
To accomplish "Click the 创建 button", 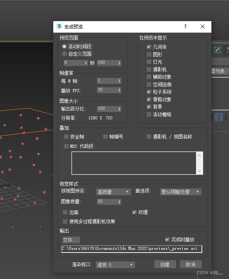I will point(165,264).
